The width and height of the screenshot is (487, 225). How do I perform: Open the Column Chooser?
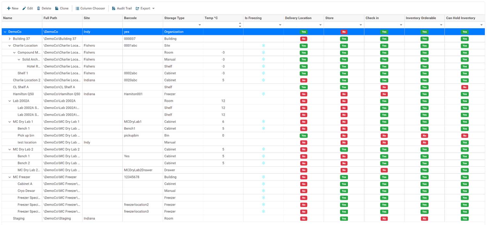(x=90, y=8)
